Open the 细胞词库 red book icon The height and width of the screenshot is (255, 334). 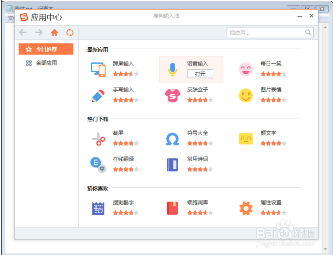pos(173,208)
